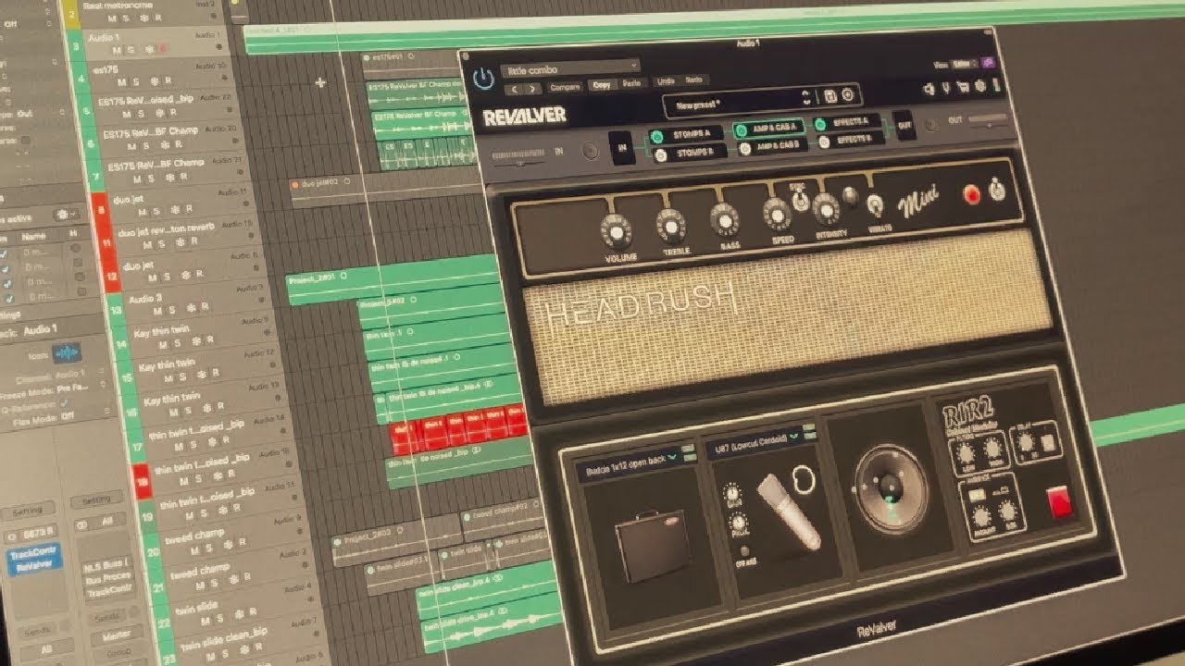Go to next preset with right arrow
1185x666 pixels.
(x=532, y=89)
